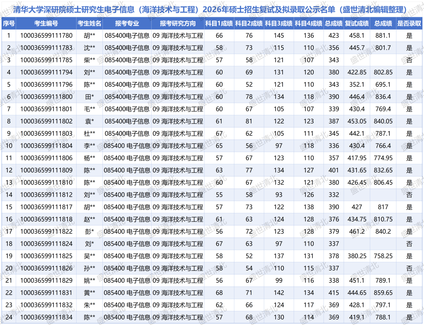This screenshot has height=325, width=424.
Task: Click the 科目3 score of 145
Action: pyautogui.click(x=279, y=36)
